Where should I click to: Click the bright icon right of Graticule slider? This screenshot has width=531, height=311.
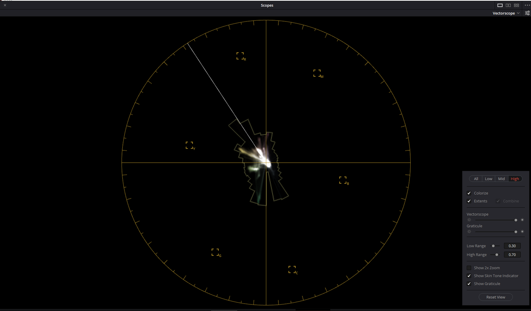point(522,232)
